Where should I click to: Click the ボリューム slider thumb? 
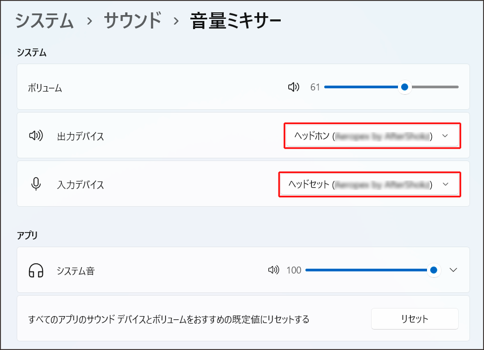point(404,87)
